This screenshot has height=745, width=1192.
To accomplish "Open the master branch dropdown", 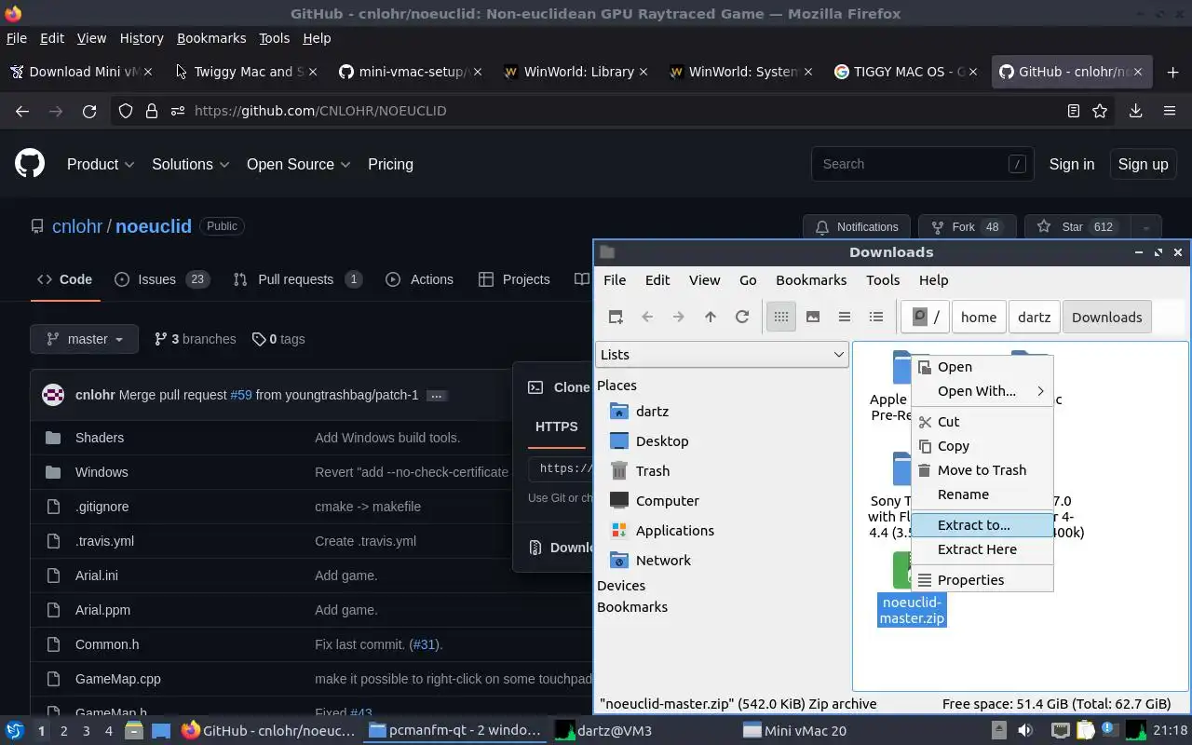I will pos(84,339).
